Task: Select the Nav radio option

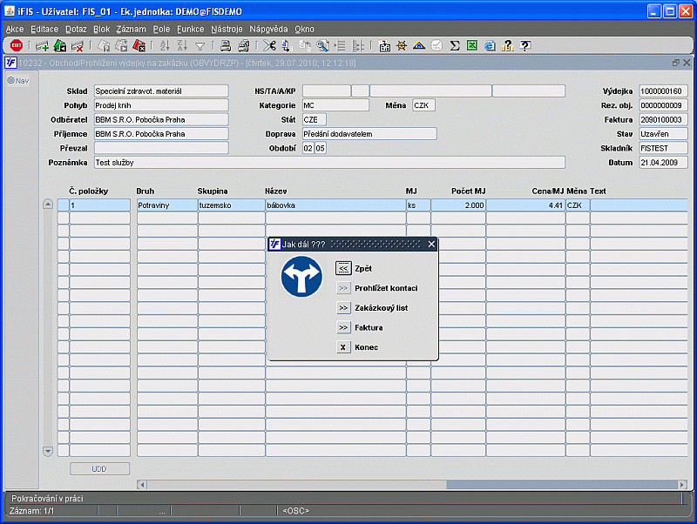Action: pyautogui.click(x=11, y=81)
